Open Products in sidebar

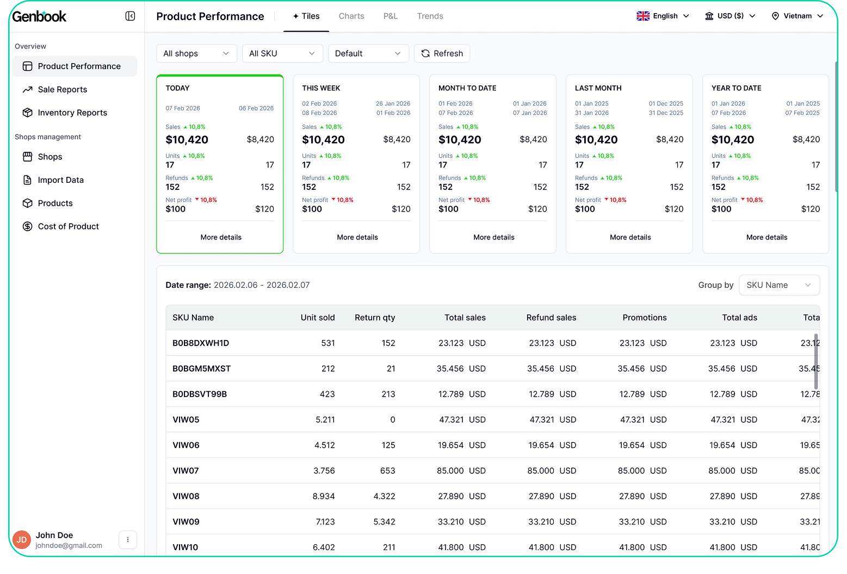[75, 203]
